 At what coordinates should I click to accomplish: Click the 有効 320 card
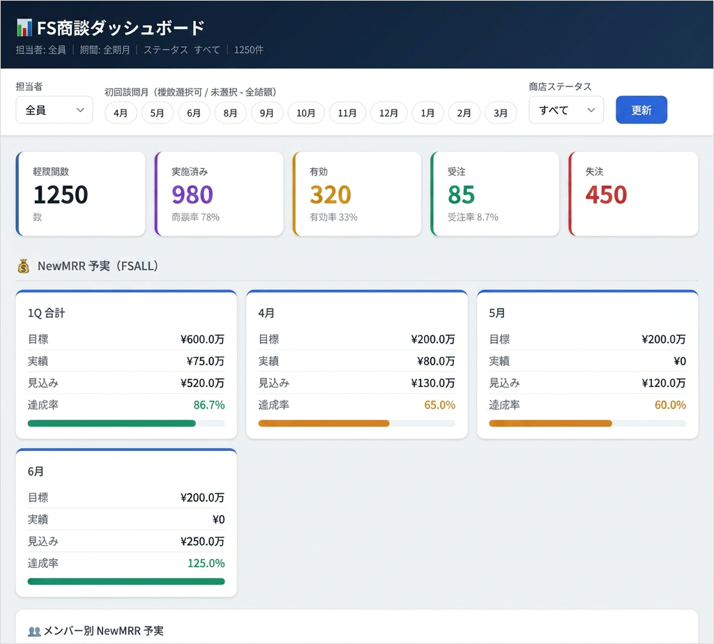pyautogui.click(x=356, y=194)
